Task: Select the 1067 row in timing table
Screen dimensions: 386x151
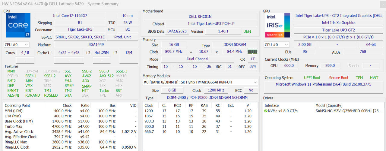Action: 200,116
